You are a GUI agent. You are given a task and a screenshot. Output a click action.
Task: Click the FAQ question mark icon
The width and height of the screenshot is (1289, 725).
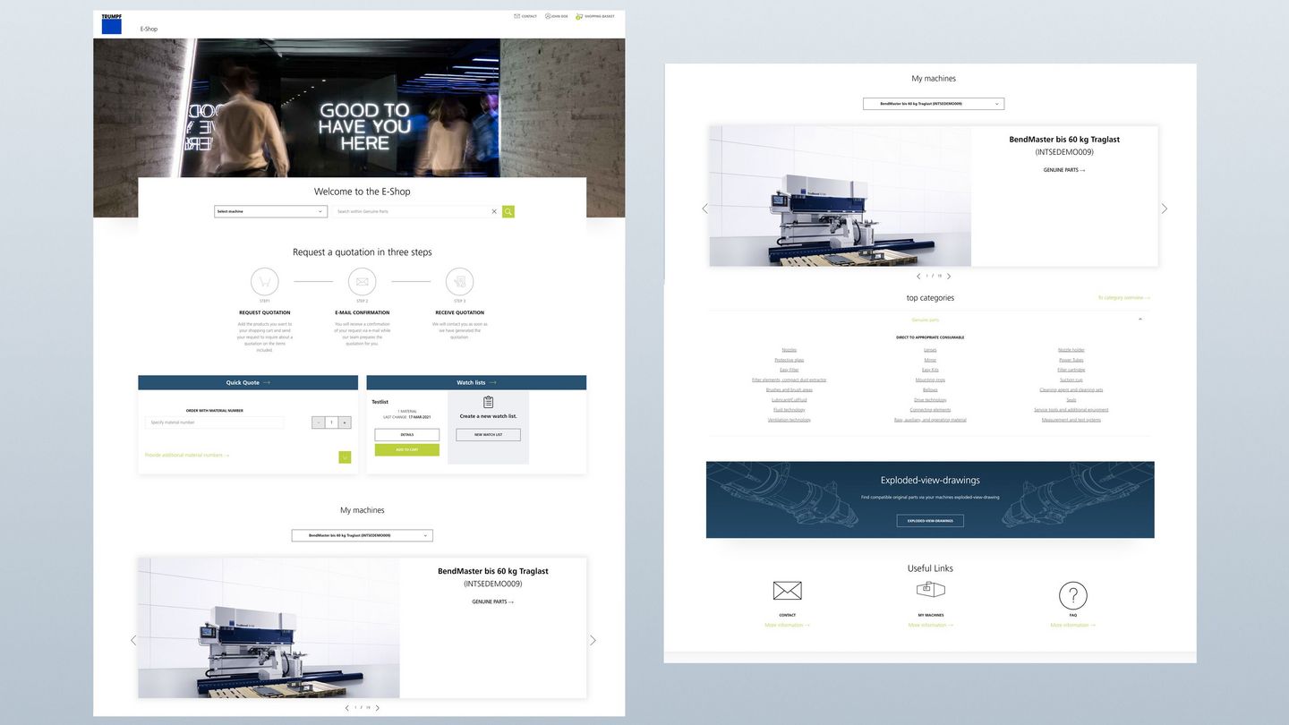coord(1072,595)
